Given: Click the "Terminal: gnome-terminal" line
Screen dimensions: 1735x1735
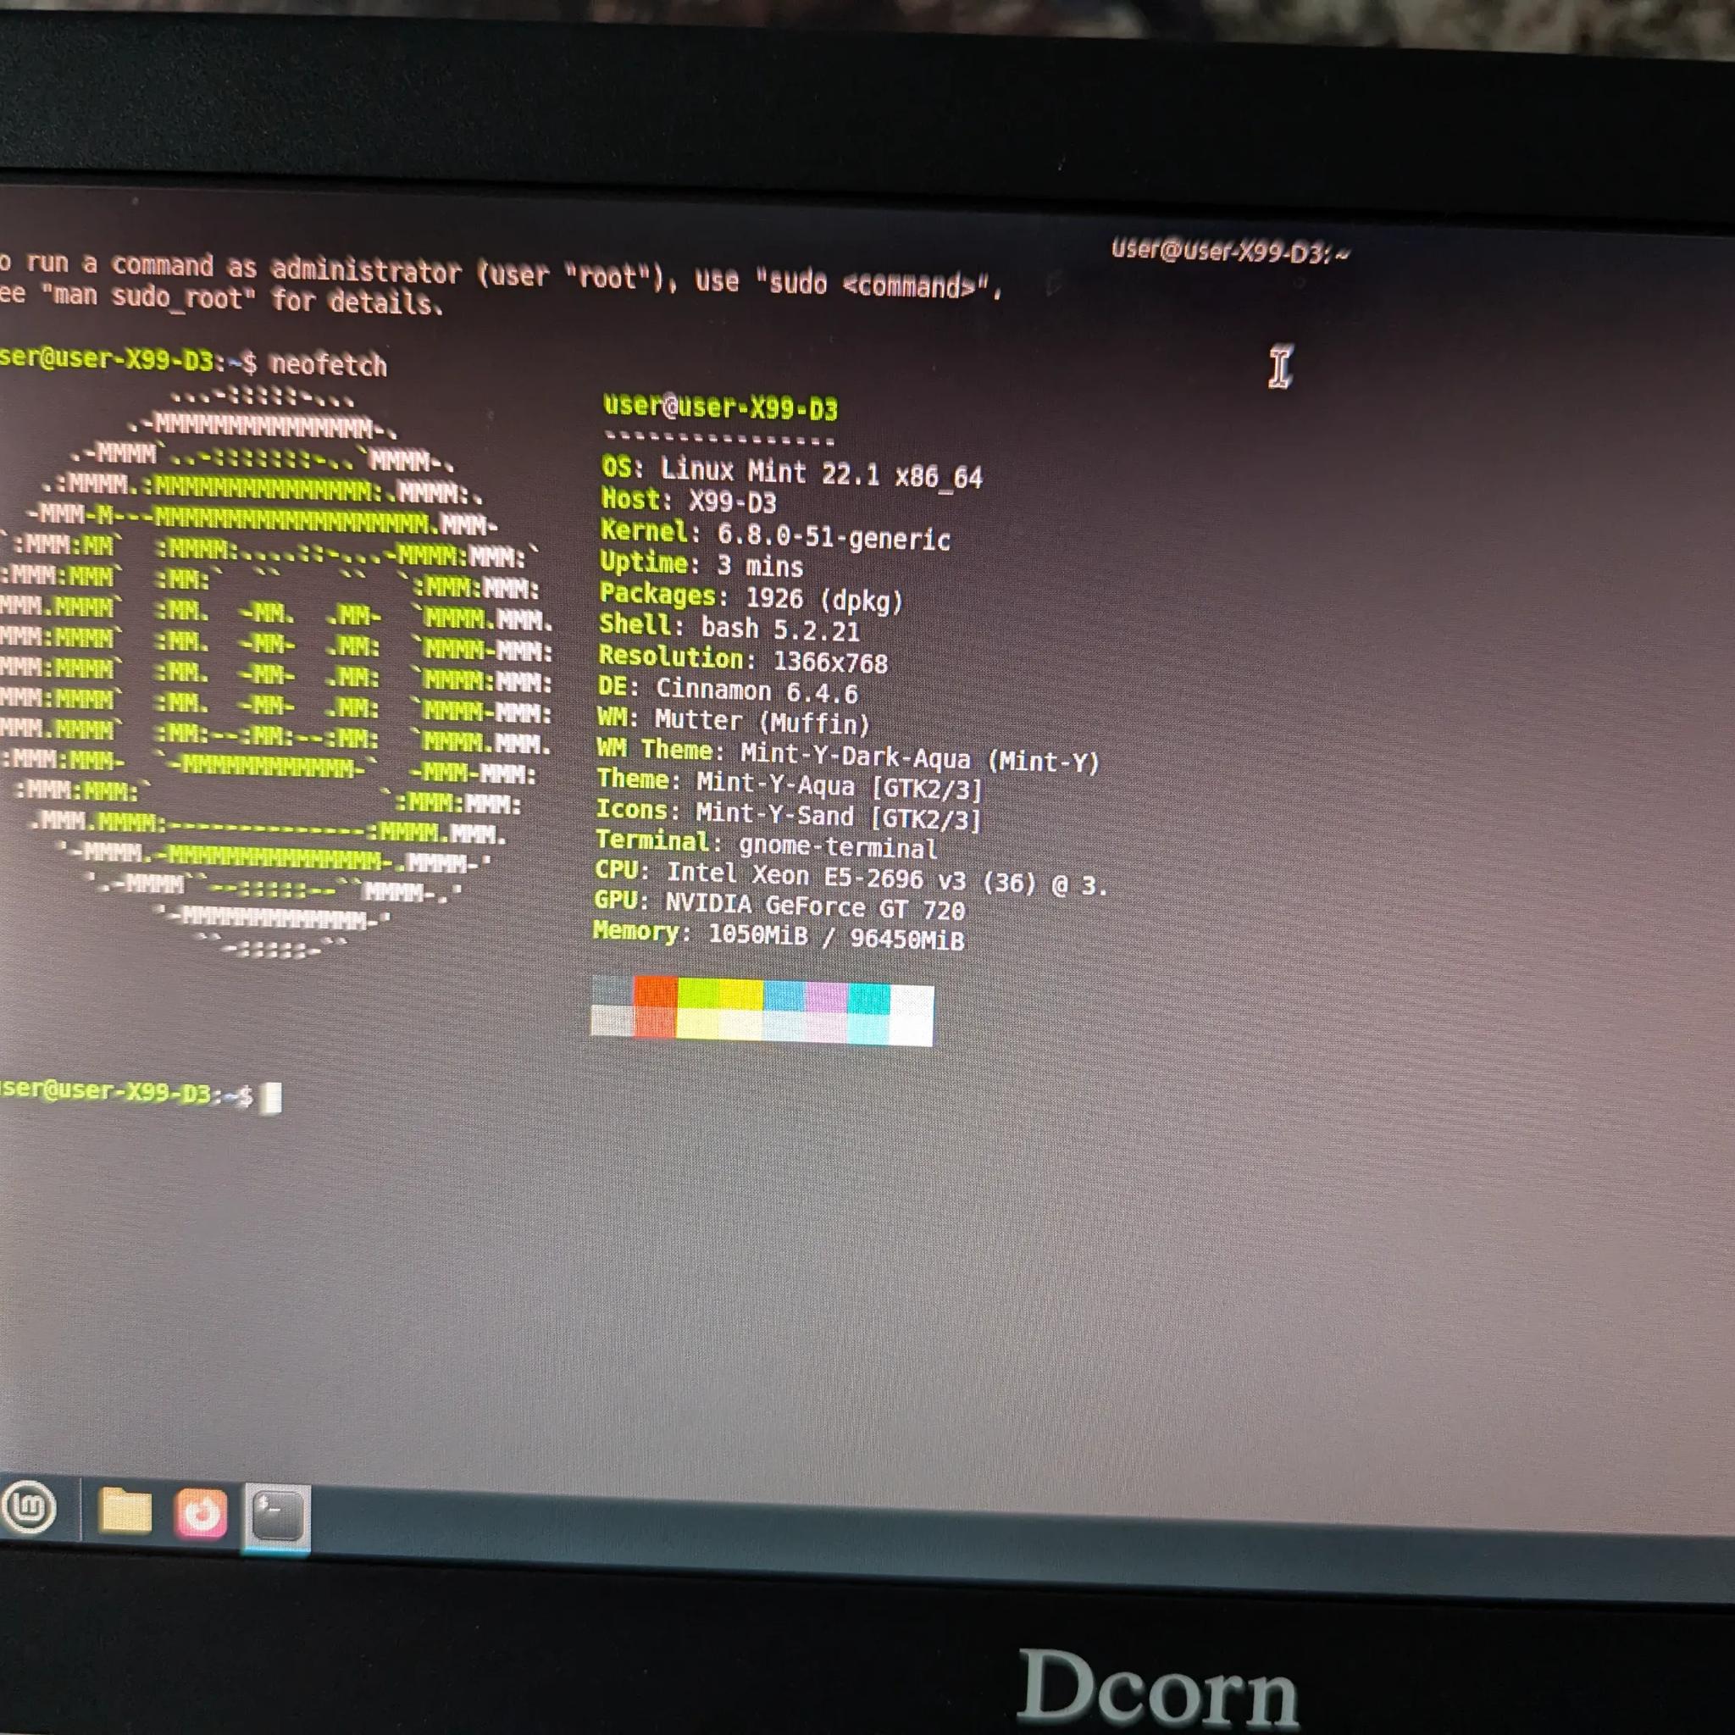Looking at the screenshot, I should pos(766,844).
